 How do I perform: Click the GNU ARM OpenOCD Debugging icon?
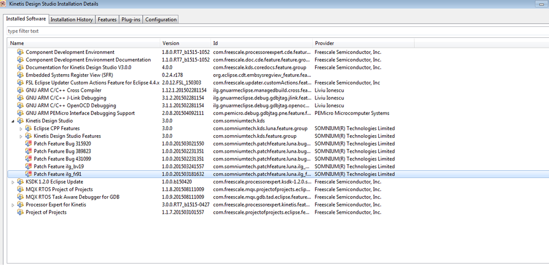pos(20,105)
